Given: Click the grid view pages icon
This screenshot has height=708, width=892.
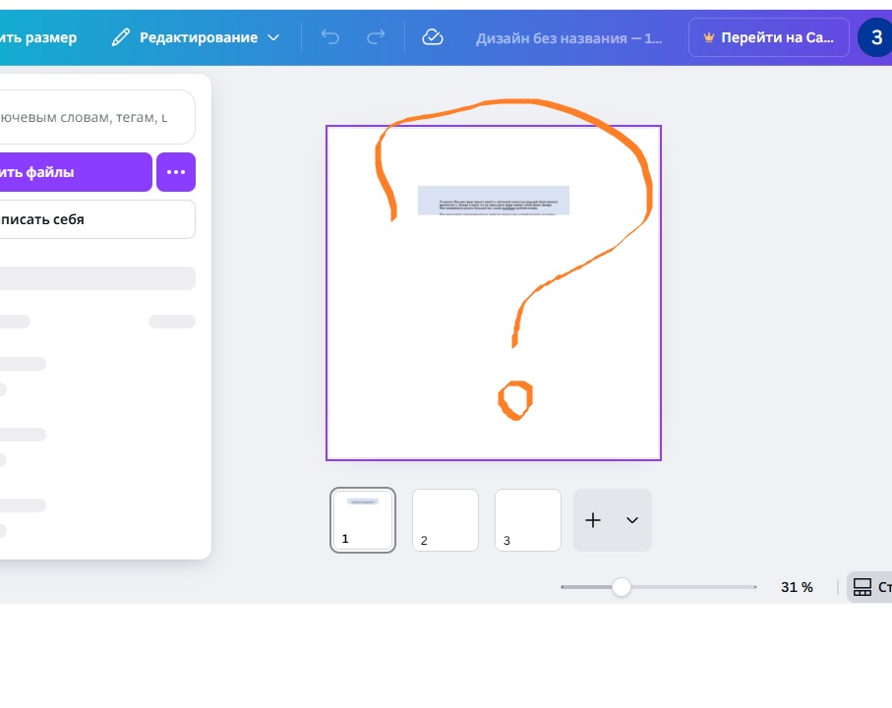Looking at the screenshot, I should tap(862, 587).
